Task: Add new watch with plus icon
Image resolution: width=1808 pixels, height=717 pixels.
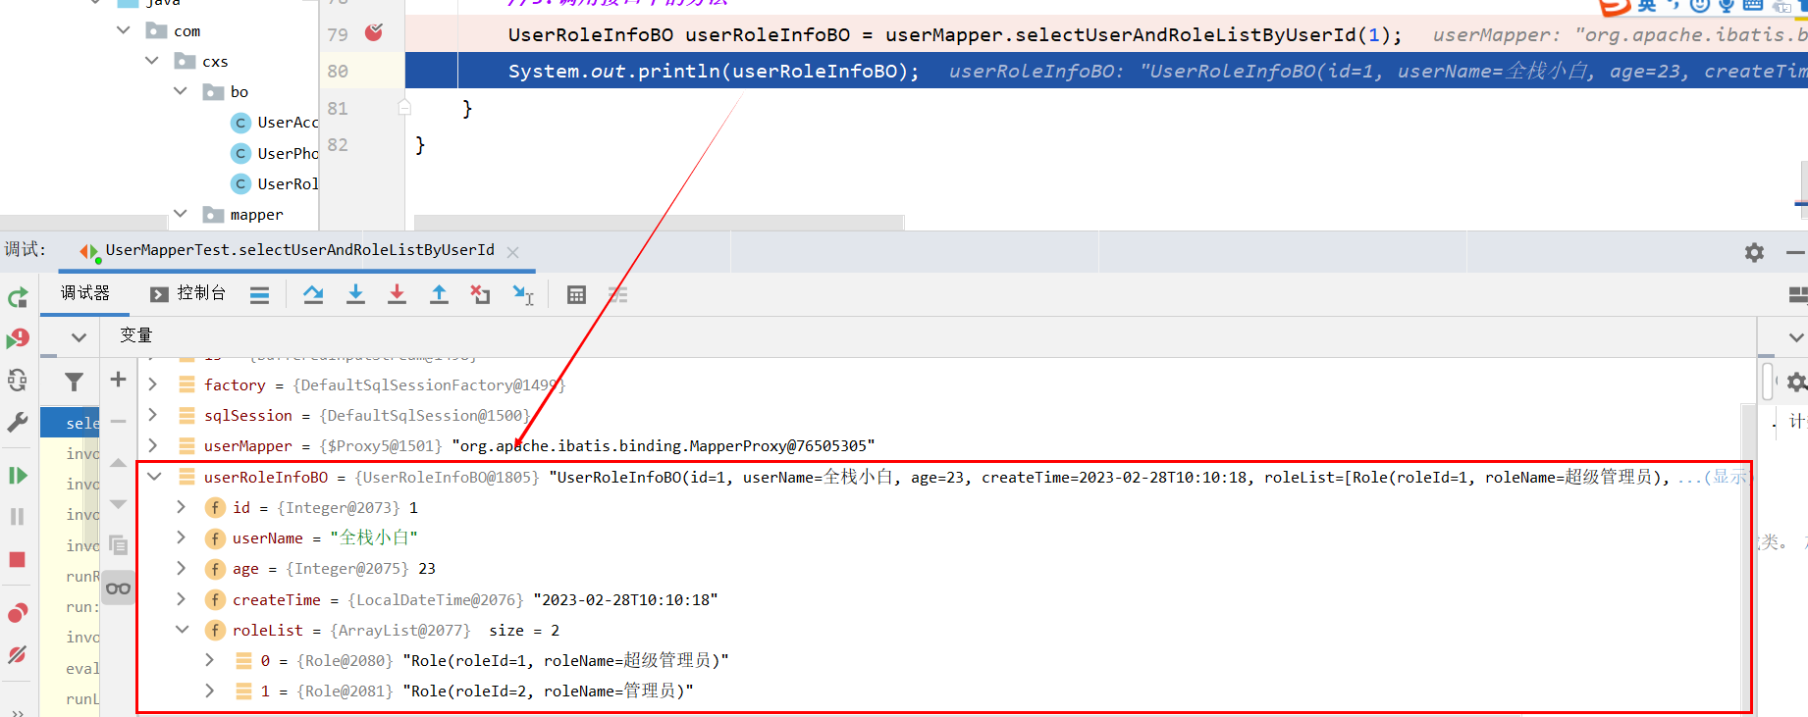Action: coord(118,380)
